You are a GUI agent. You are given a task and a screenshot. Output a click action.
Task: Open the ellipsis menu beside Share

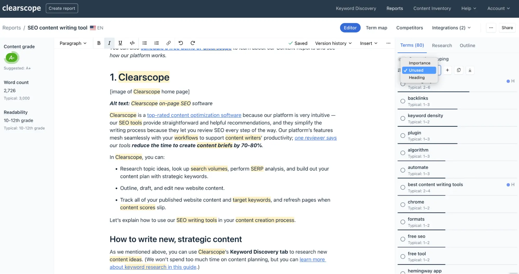click(x=491, y=28)
